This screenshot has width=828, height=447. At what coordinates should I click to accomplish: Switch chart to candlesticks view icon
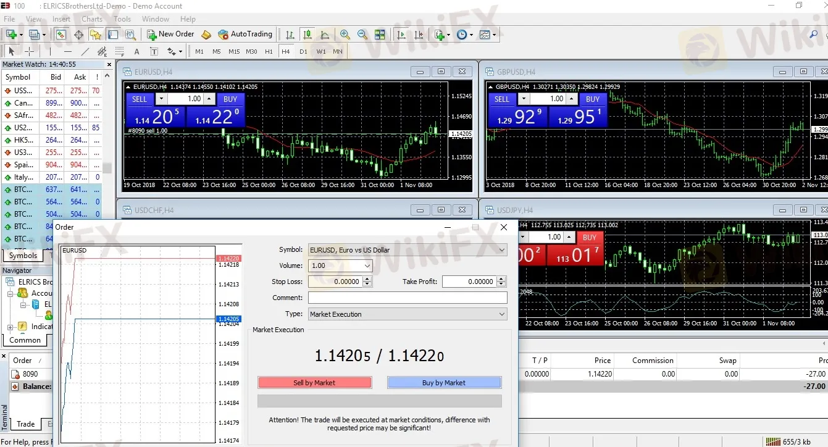pyautogui.click(x=307, y=35)
